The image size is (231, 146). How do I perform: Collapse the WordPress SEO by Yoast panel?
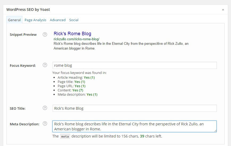(x=223, y=10)
